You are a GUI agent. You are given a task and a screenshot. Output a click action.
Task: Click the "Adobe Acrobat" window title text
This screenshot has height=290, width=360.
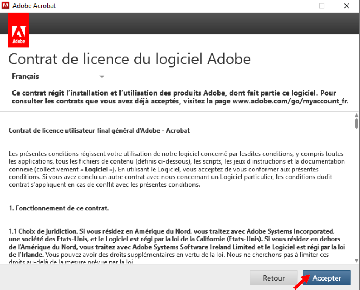click(x=34, y=6)
